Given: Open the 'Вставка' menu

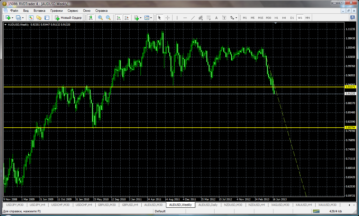Looking at the screenshot, I should (39, 11).
